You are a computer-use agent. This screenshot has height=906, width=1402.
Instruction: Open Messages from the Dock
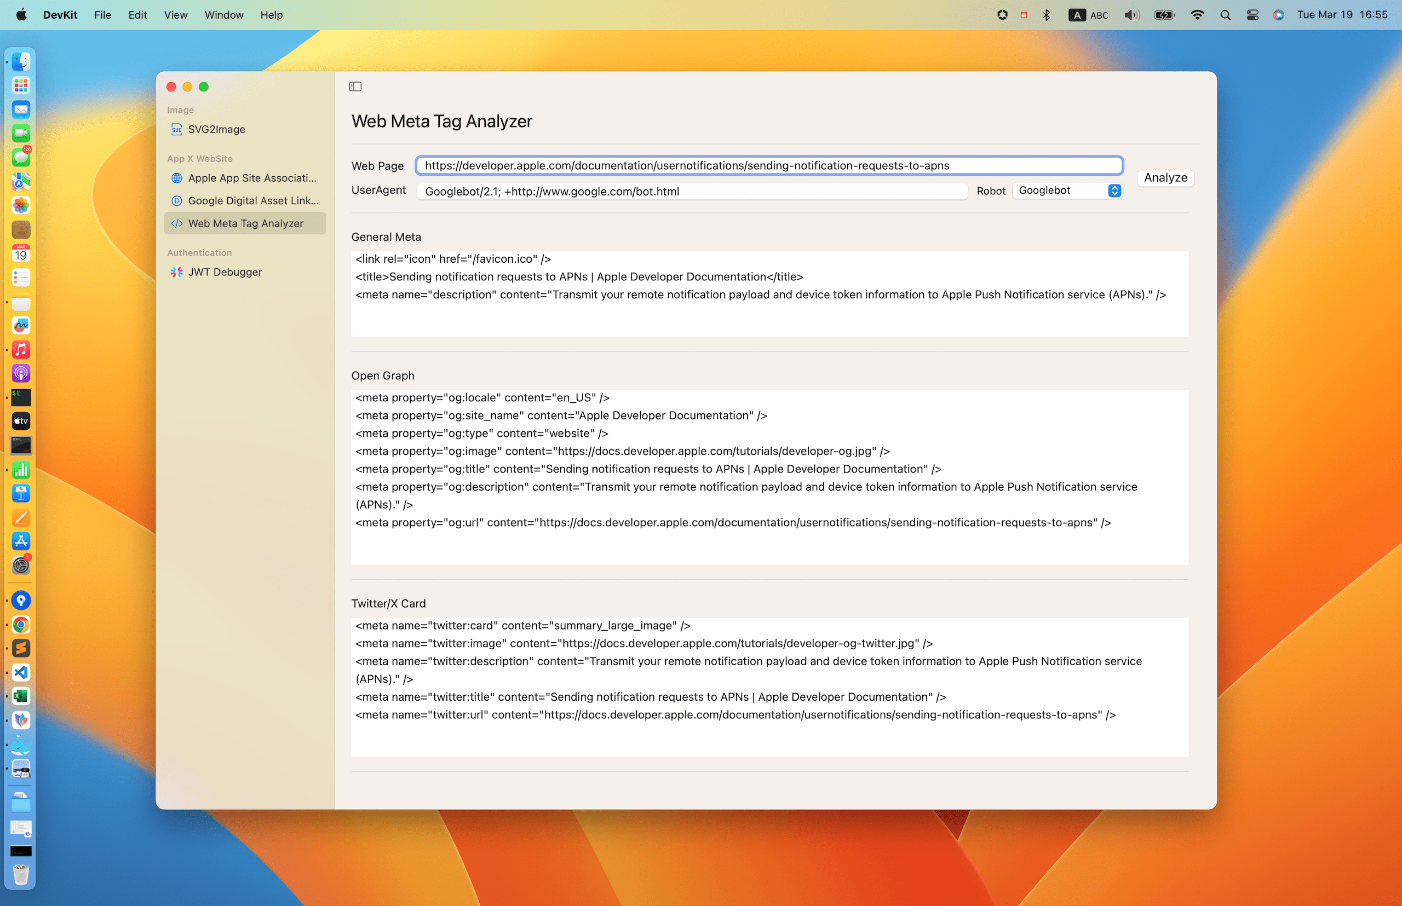coord(21,158)
